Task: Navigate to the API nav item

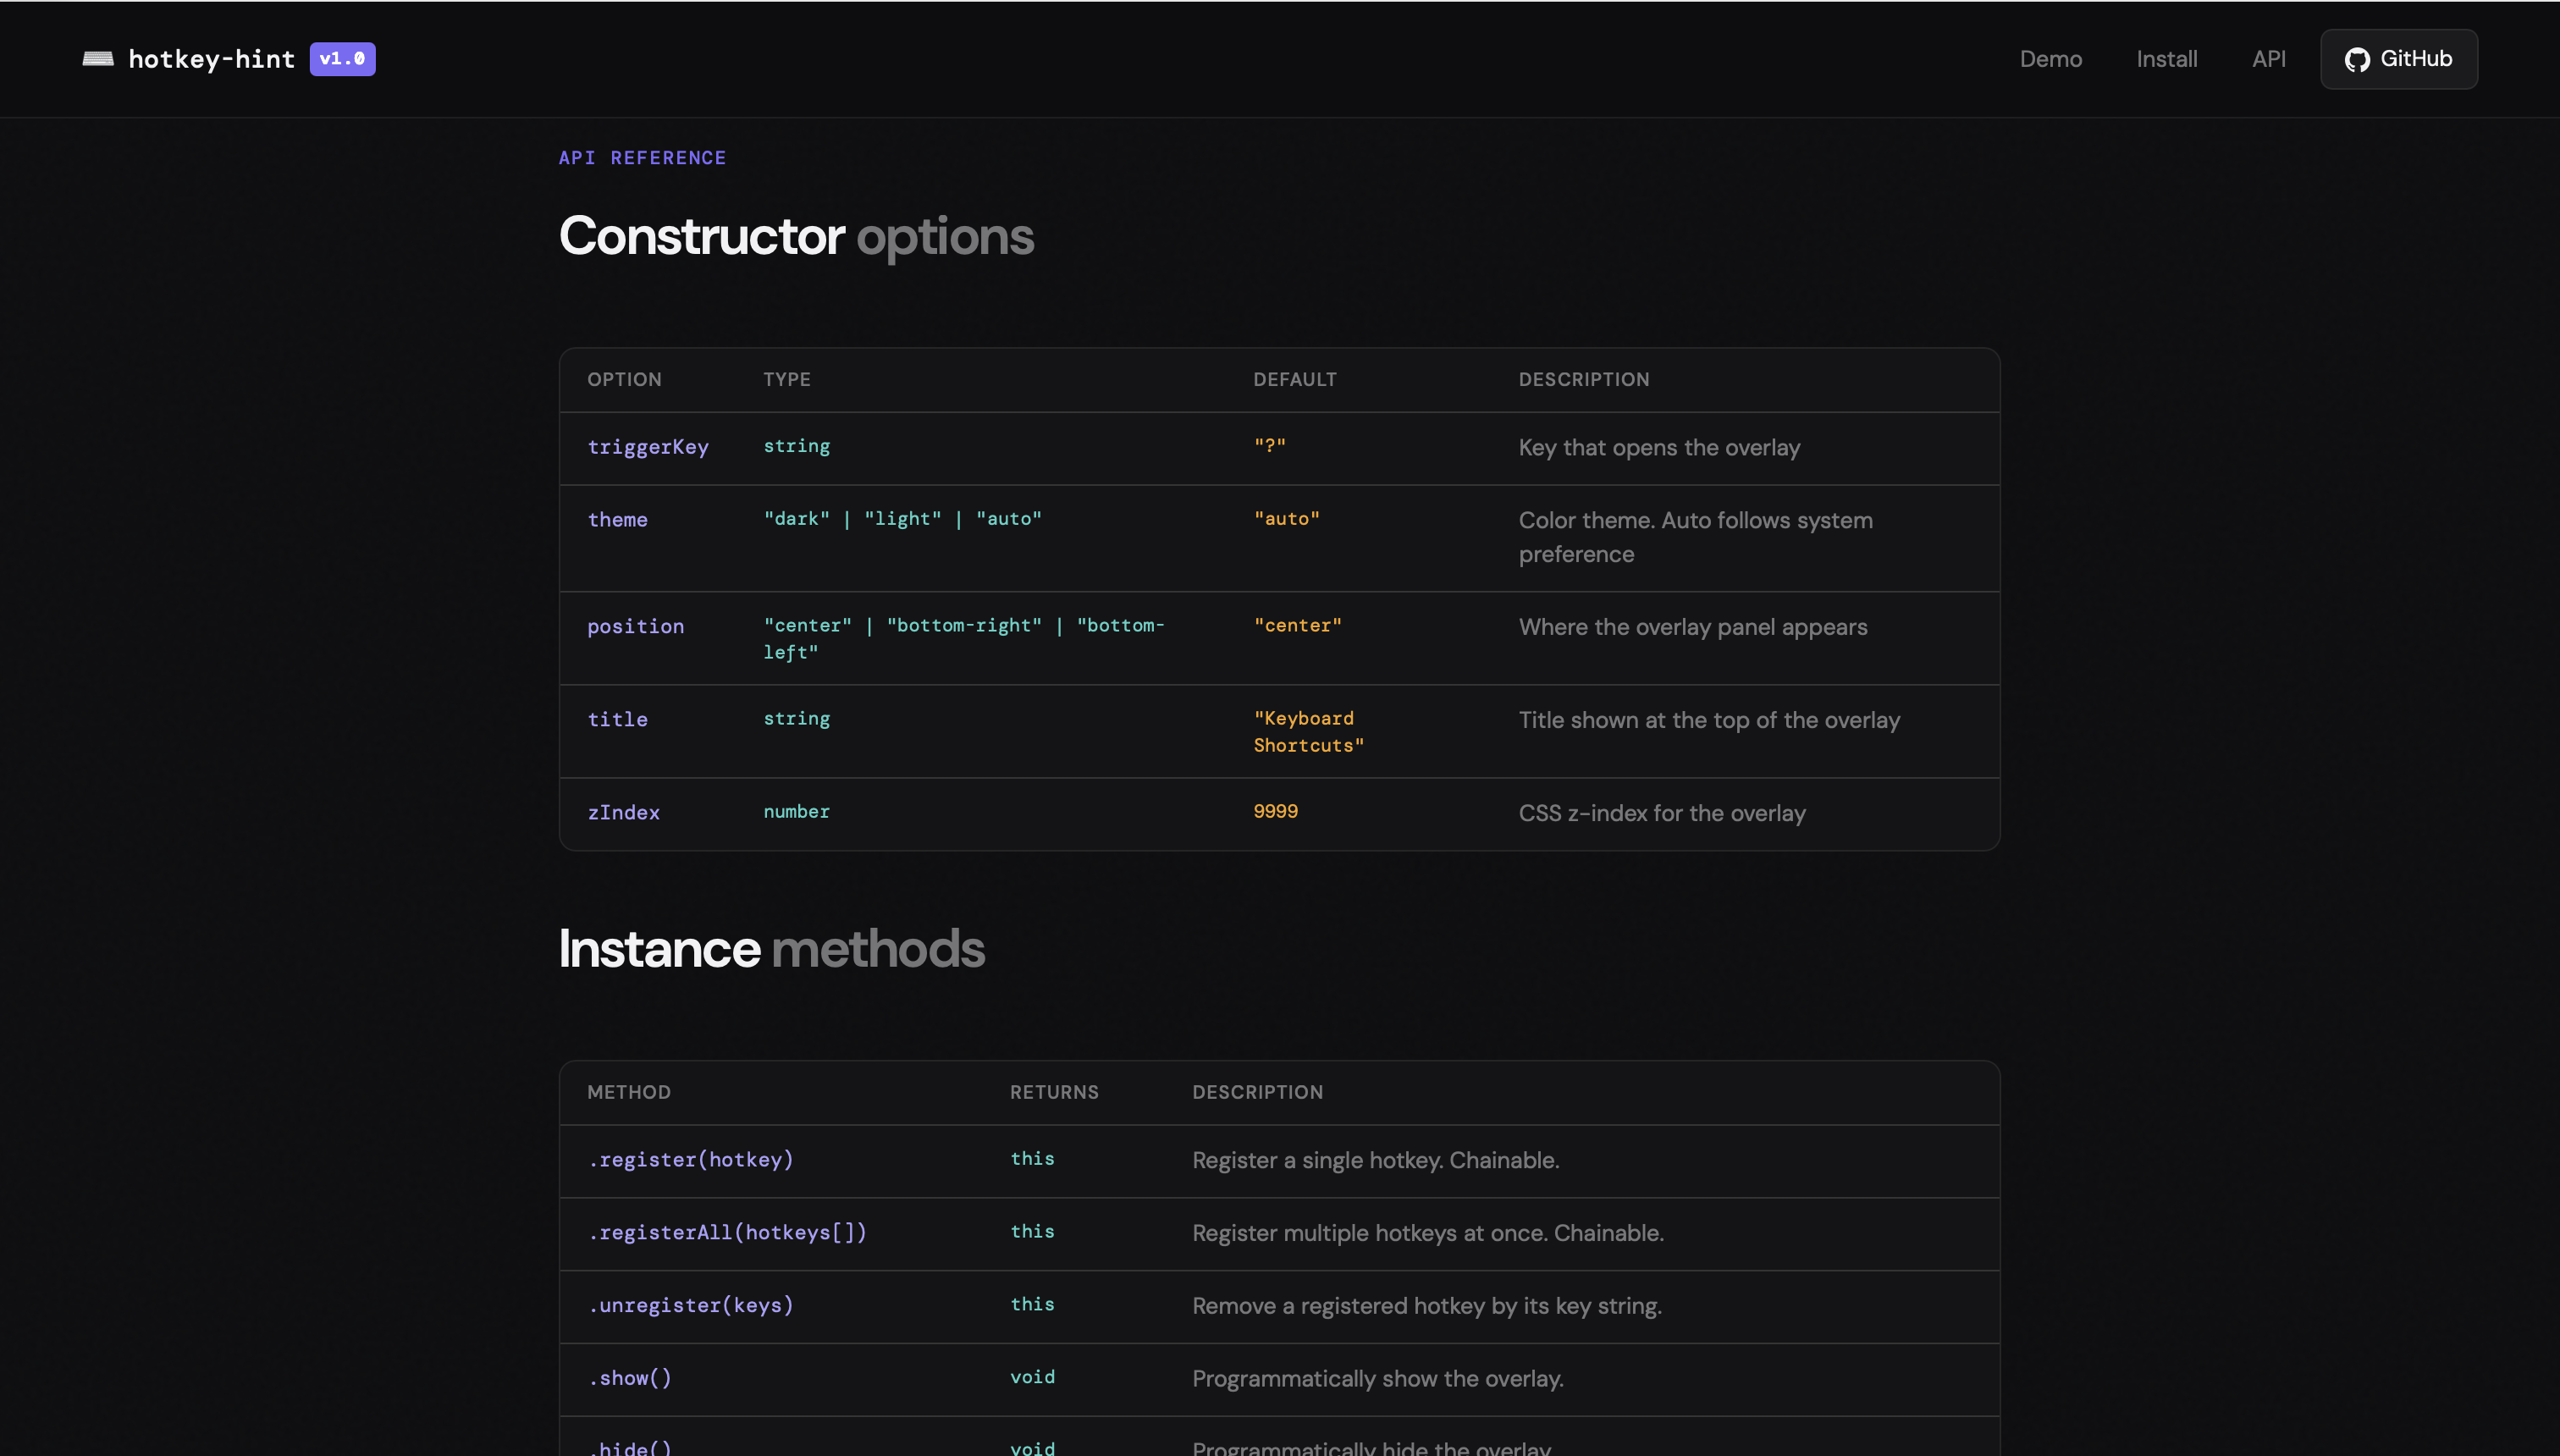Action: pos(2269,59)
